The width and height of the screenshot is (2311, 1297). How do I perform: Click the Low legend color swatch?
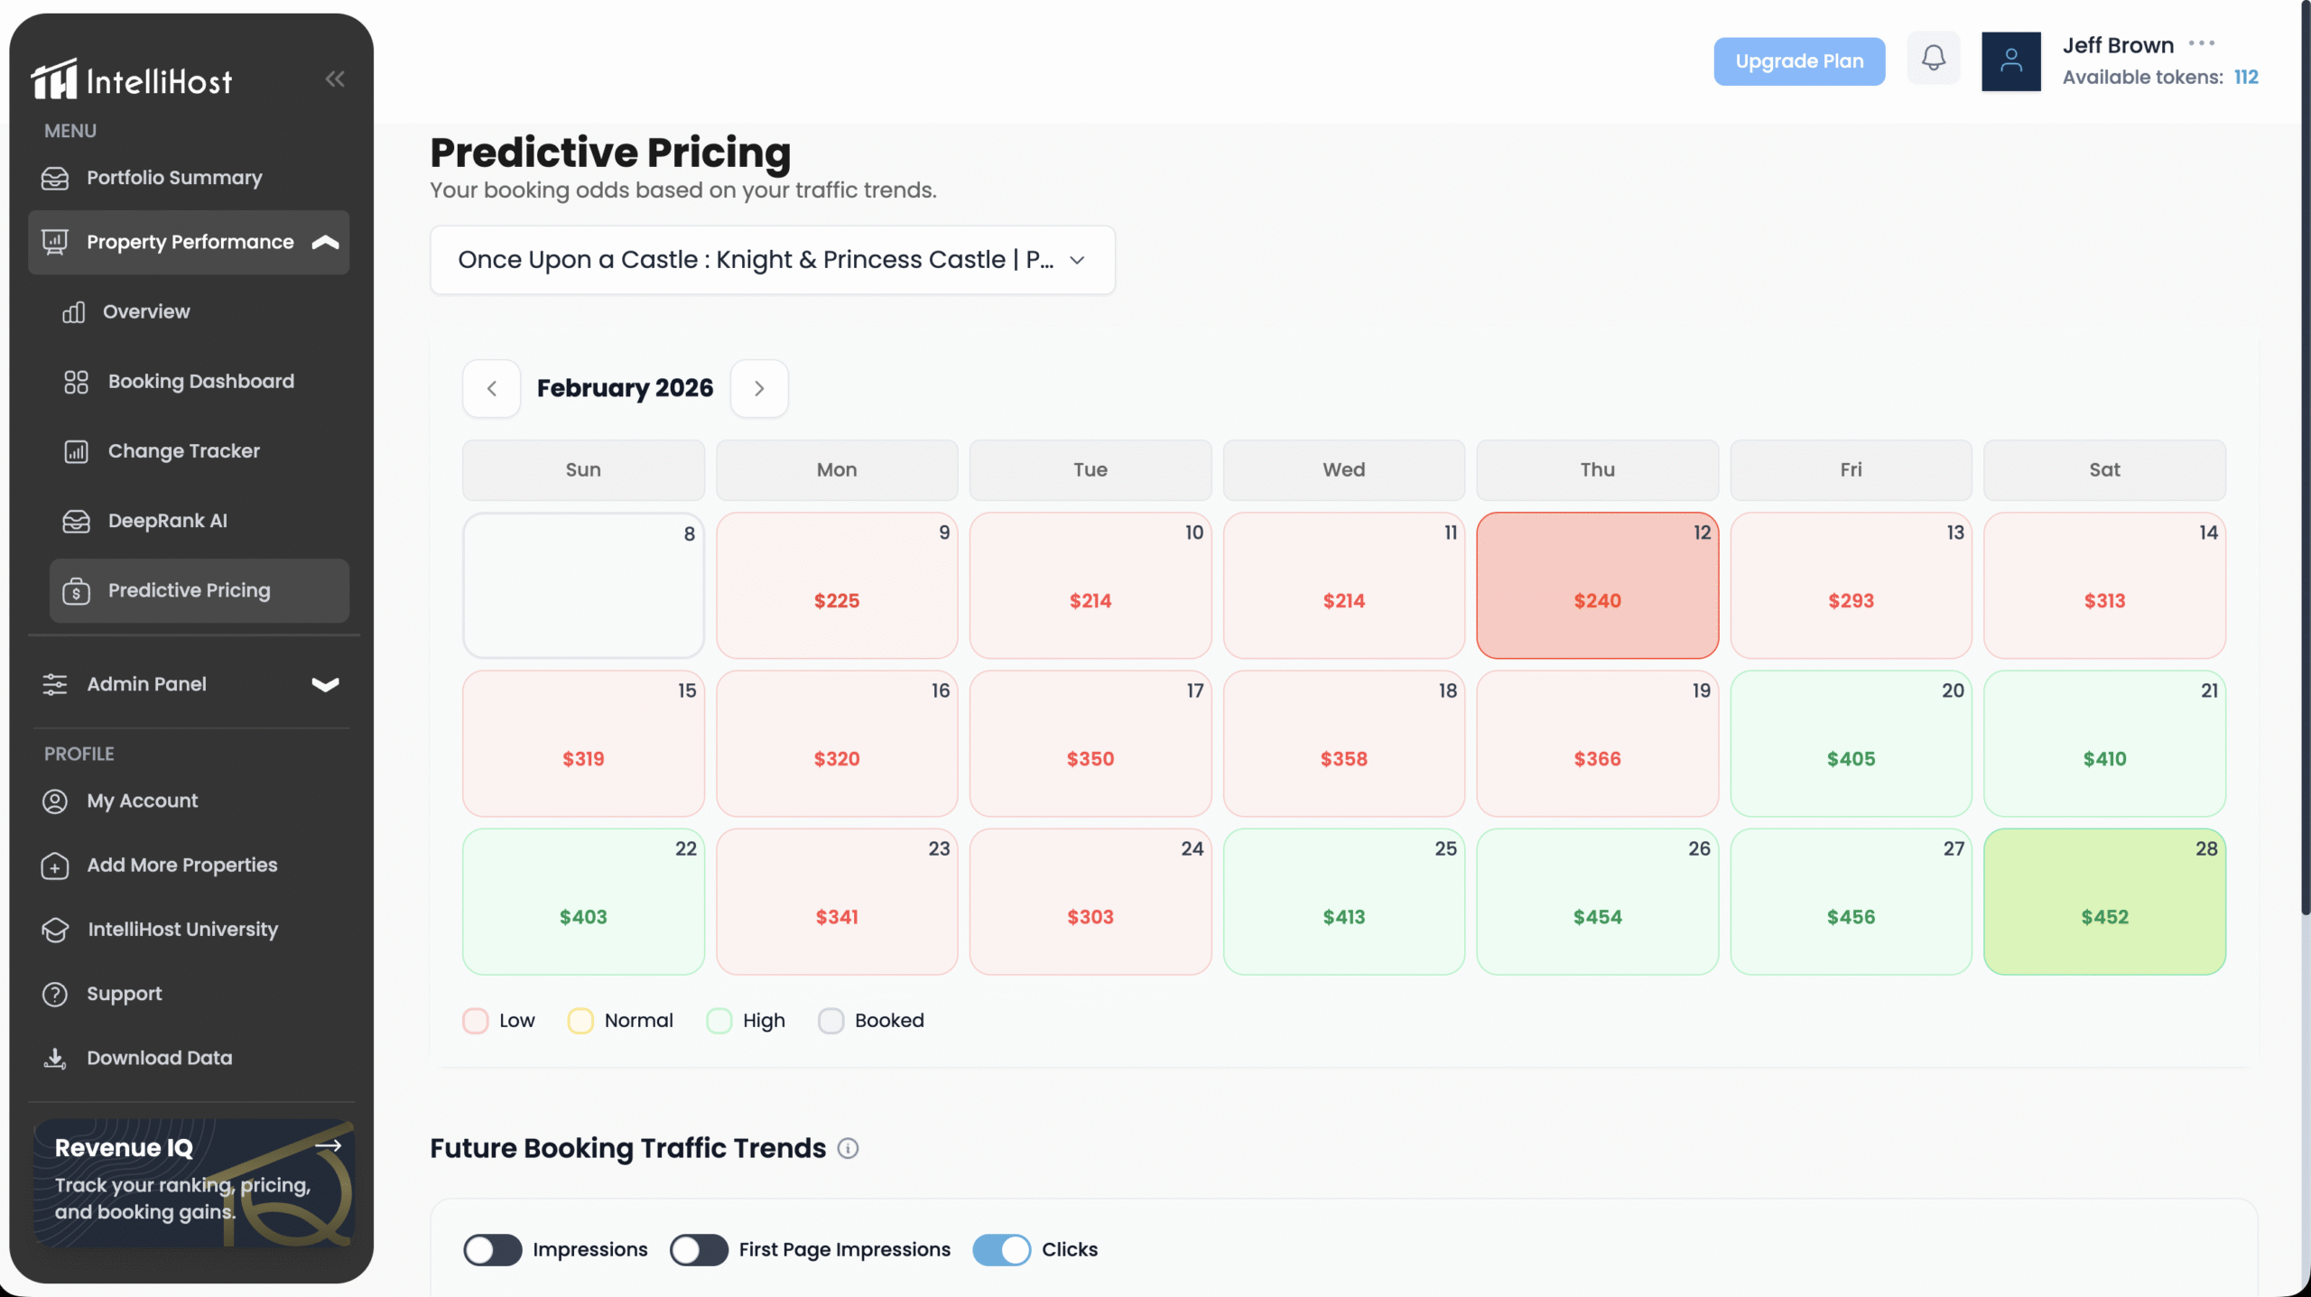pos(475,1021)
